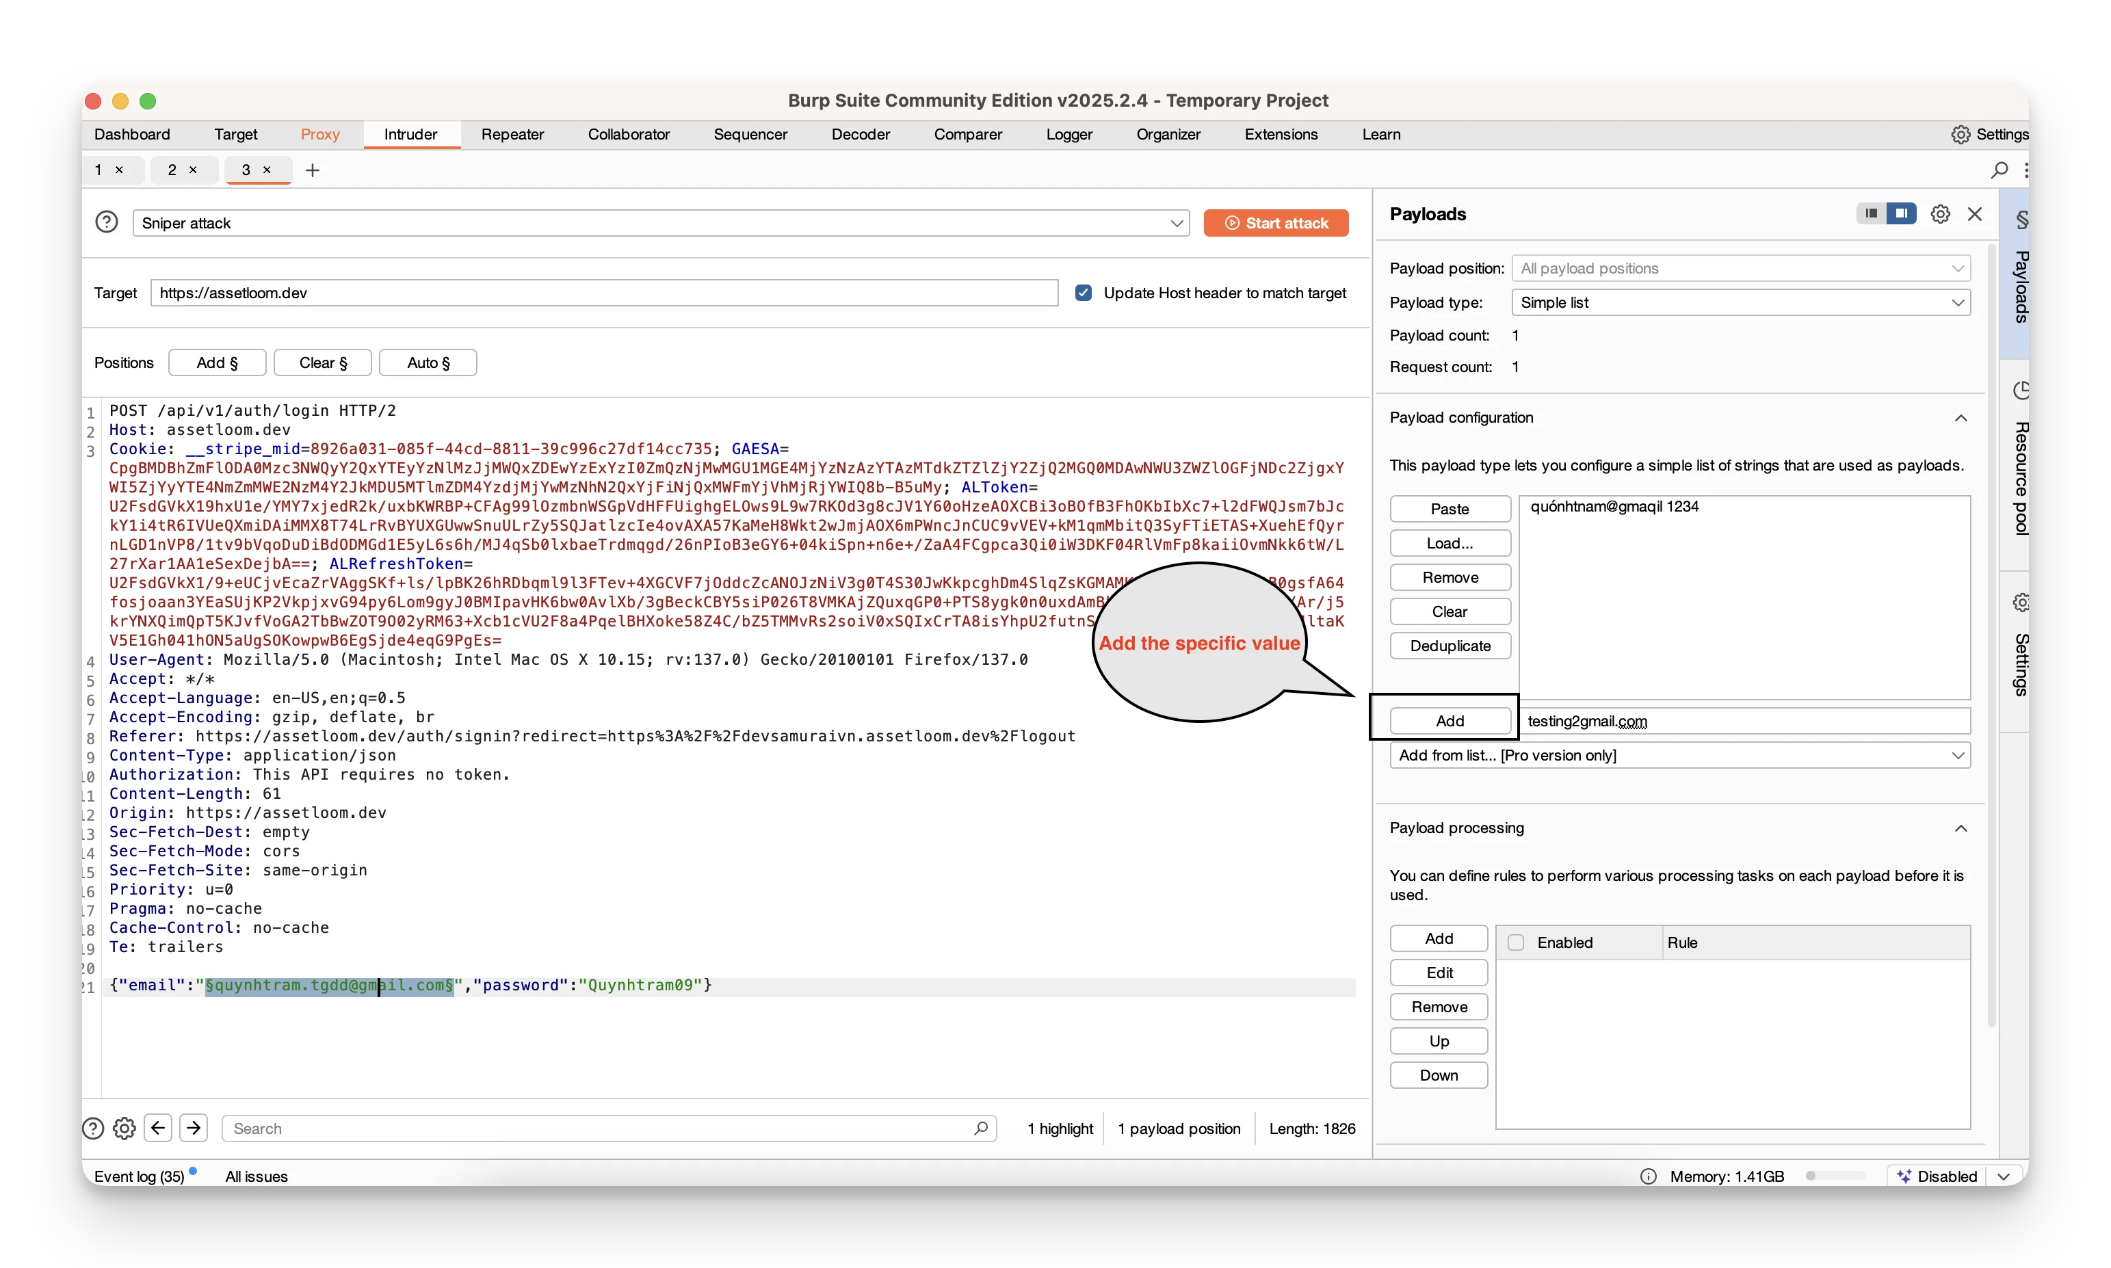2111x1268 pixels.
Task: Close the Payloads side panel
Action: pos(1974,213)
